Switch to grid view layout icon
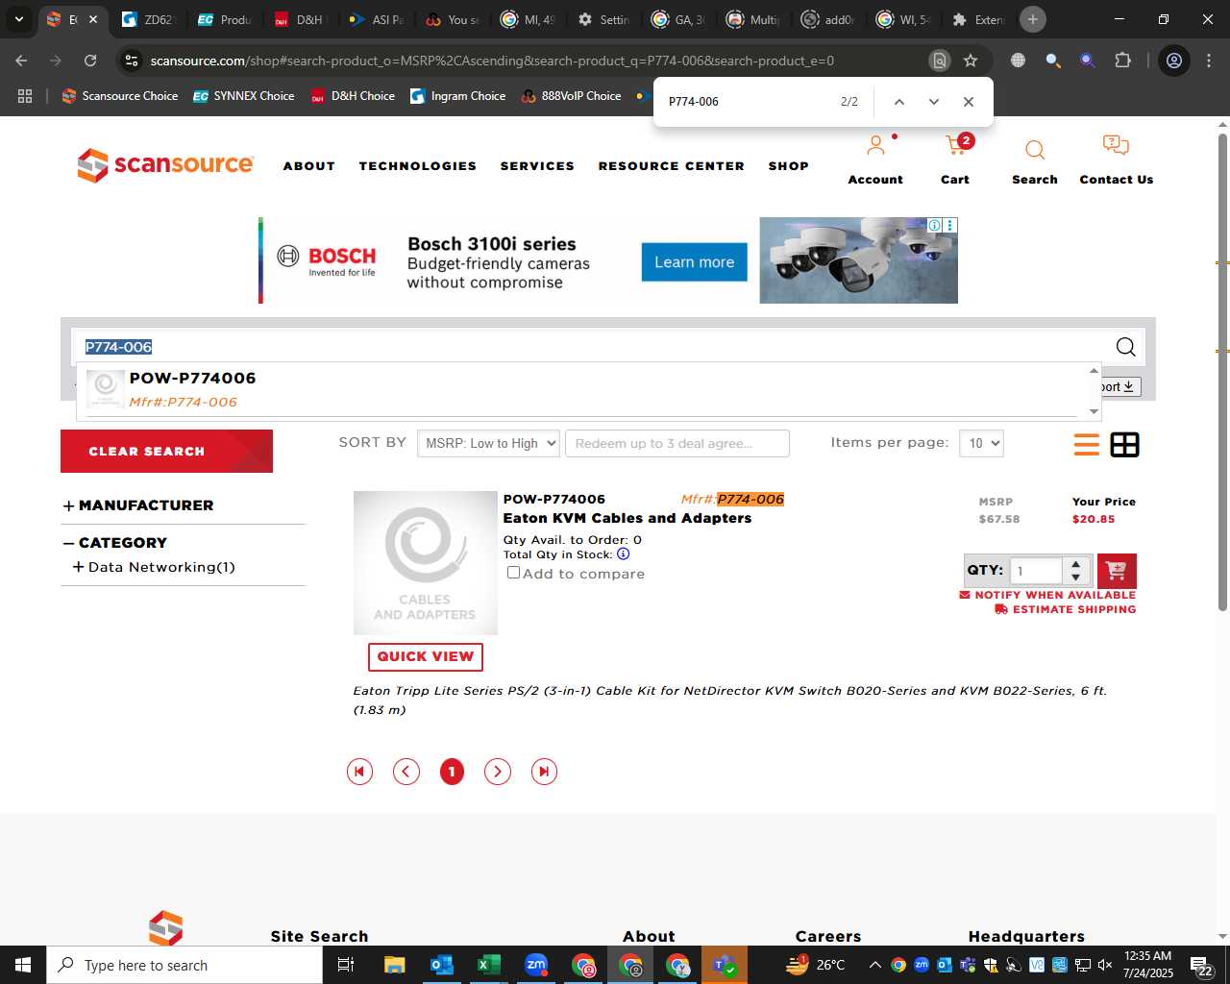 coord(1124,445)
